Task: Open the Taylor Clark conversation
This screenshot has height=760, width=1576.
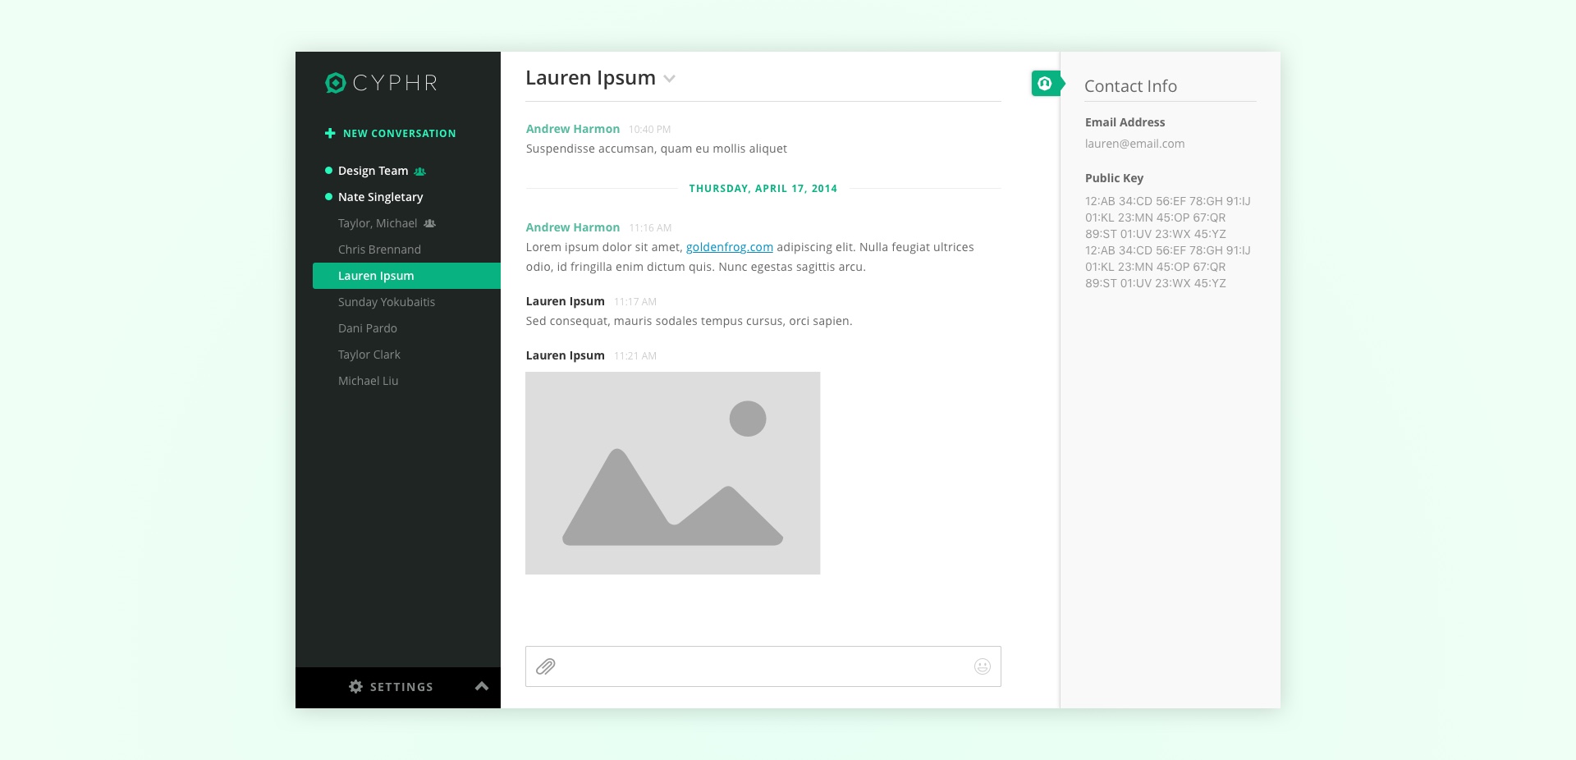Action: tap(369, 355)
